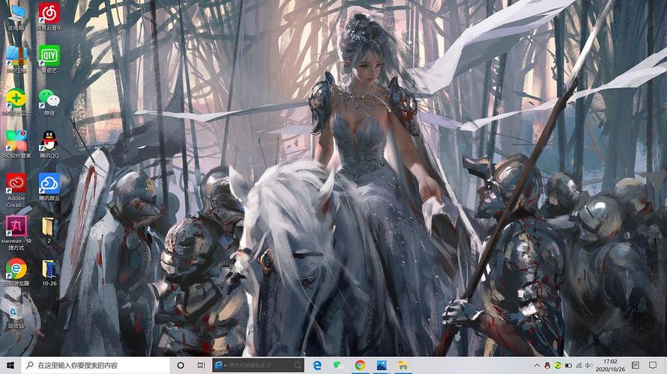Image resolution: width=667 pixels, height=374 pixels.
Task: Expand the hidden system tray icons
Action: coord(537,365)
